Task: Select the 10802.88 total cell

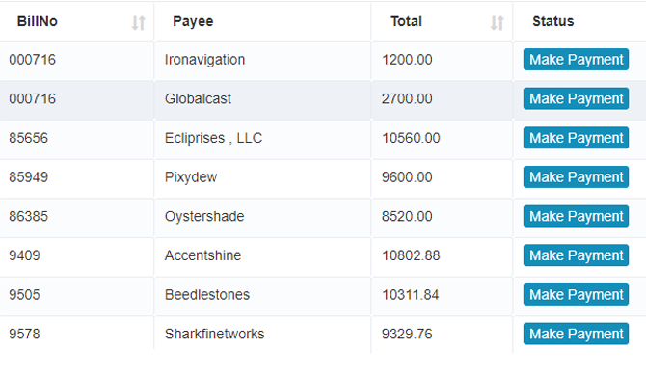Action: (x=442, y=255)
